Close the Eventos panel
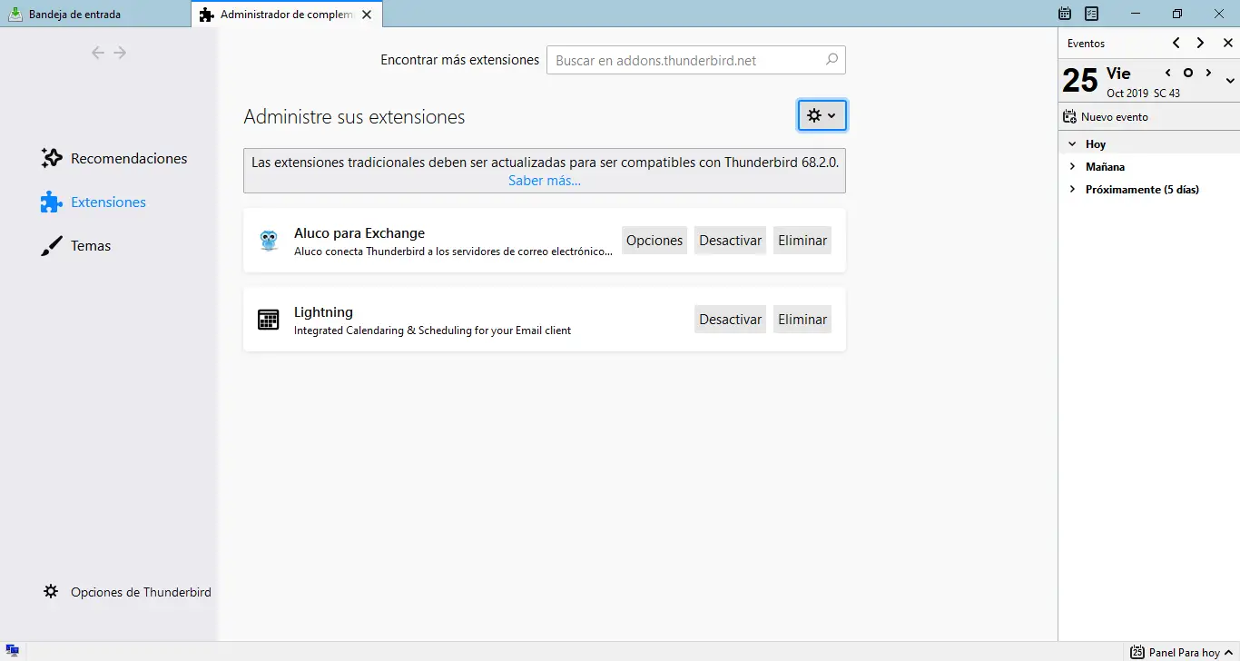1240x661 pixels. pos(1228,43)
